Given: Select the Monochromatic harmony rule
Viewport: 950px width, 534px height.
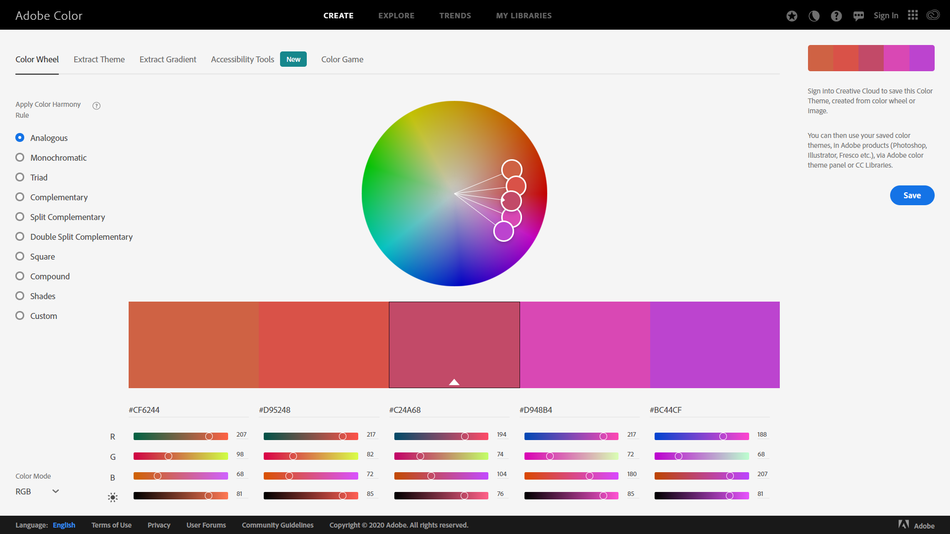Looking at the screenshot, I should click(x=20, y=157).
